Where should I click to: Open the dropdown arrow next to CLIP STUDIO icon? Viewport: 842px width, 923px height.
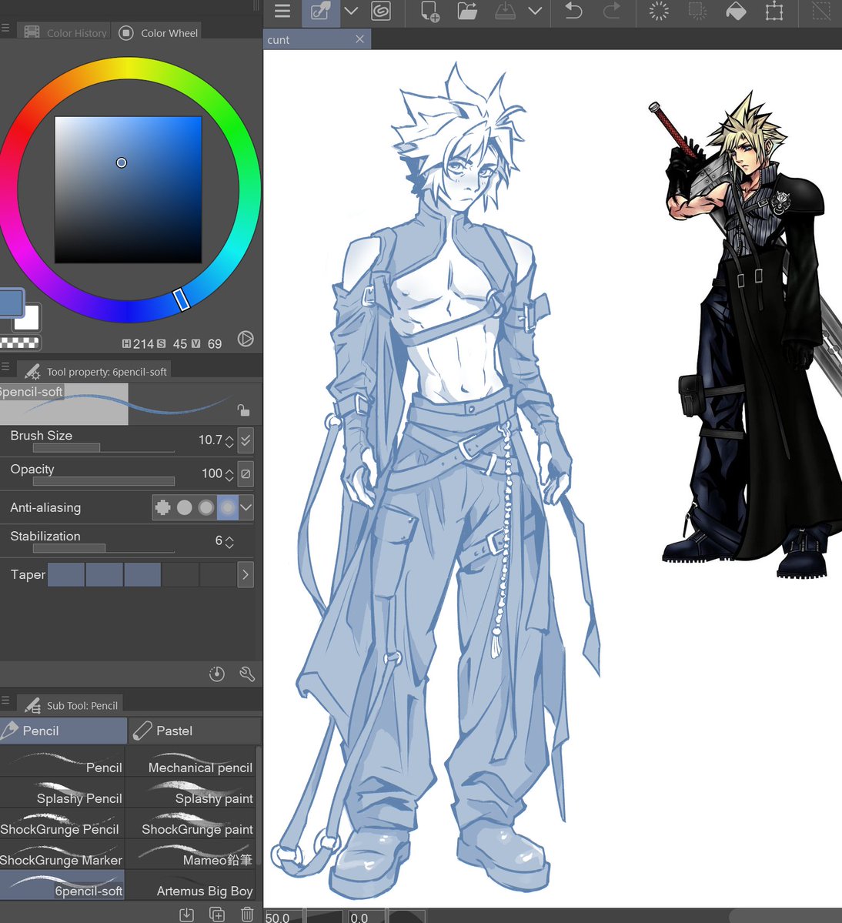click(351, 12)
